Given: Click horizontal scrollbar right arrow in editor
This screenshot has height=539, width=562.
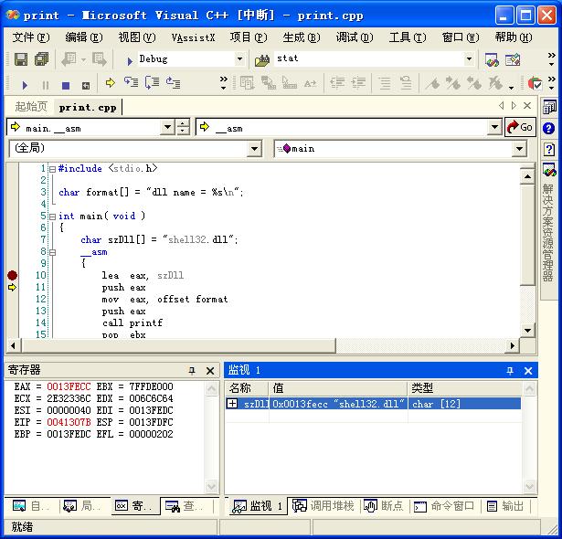Looking at the screenshot, I should (x=513, y=345).
